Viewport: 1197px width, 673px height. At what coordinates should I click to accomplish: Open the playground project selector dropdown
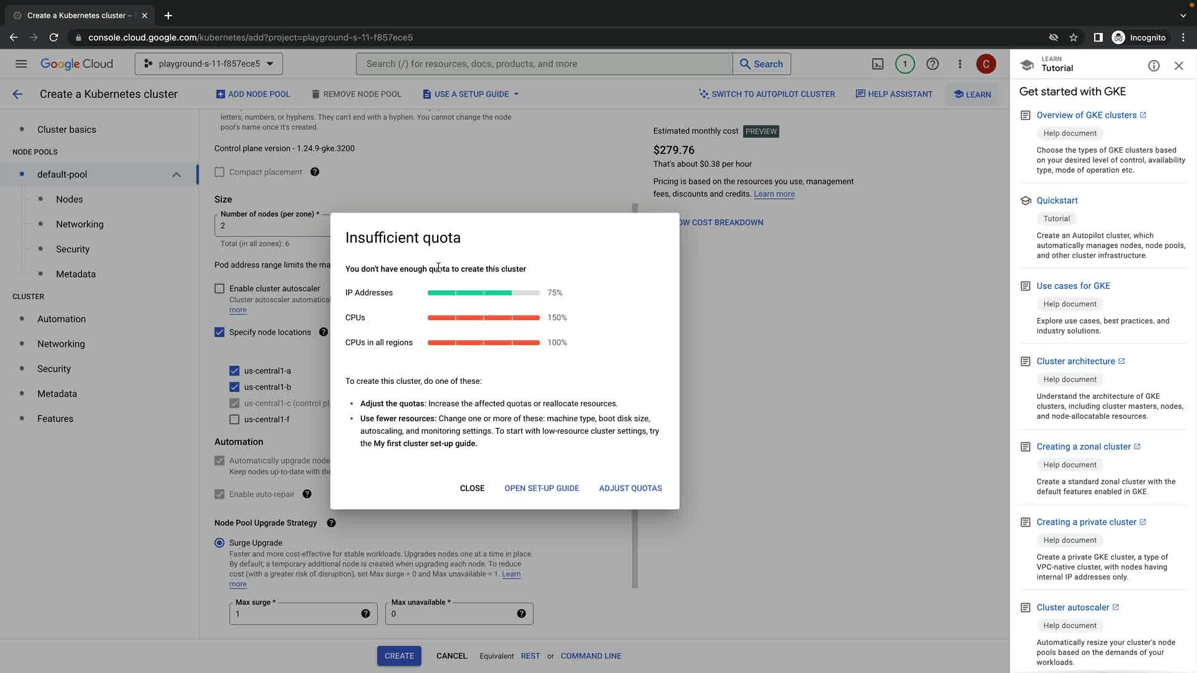(x=209, y=64)
